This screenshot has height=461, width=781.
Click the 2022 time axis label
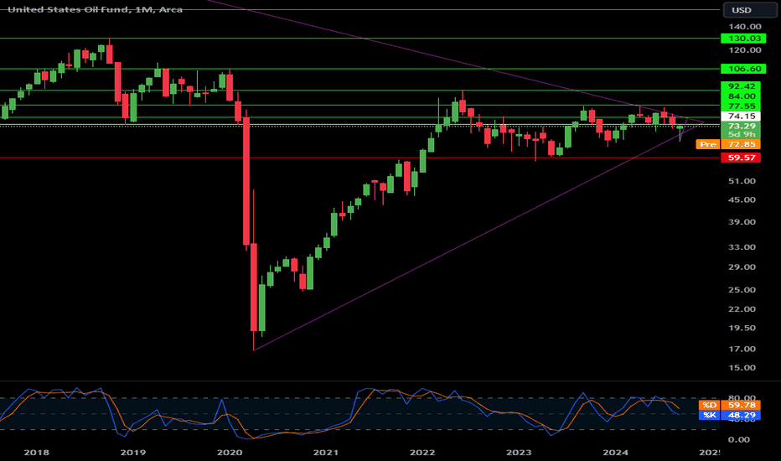coord(422,453)
